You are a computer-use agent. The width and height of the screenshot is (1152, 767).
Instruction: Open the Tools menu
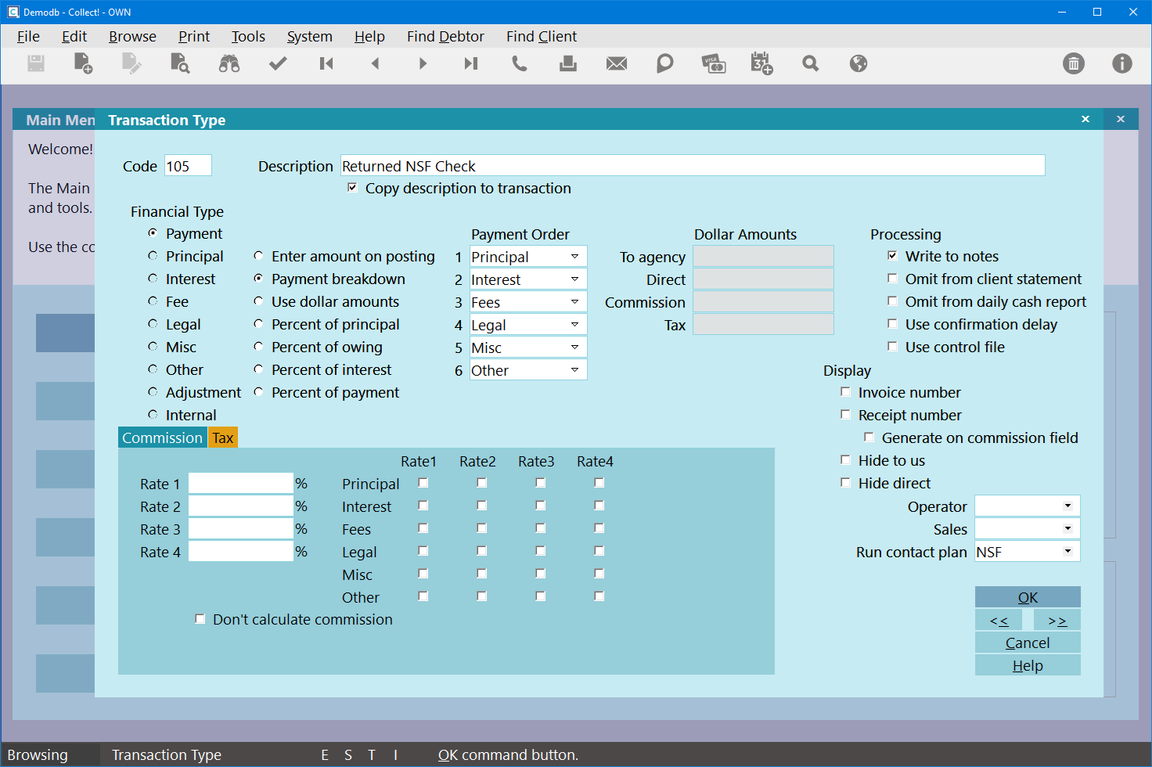[x=248, y=36]
